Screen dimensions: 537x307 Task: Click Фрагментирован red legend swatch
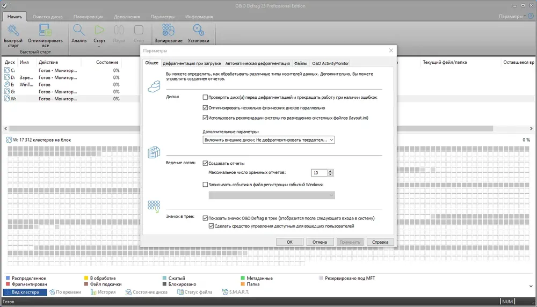point(8,284)
